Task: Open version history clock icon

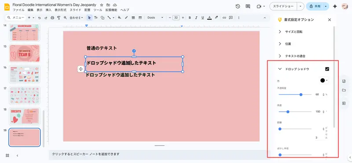Action: point(238,7)
